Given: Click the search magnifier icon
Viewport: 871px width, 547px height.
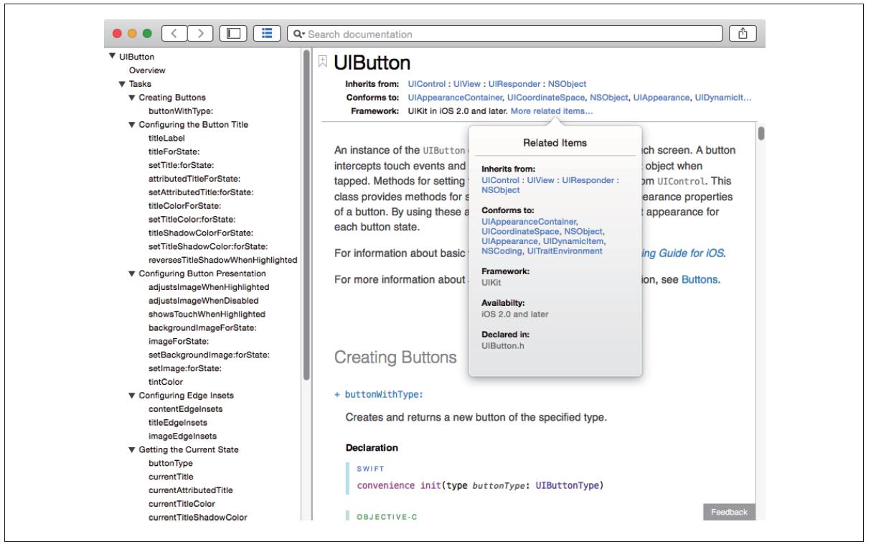Looking at the screenshot, I should (297, 34).
